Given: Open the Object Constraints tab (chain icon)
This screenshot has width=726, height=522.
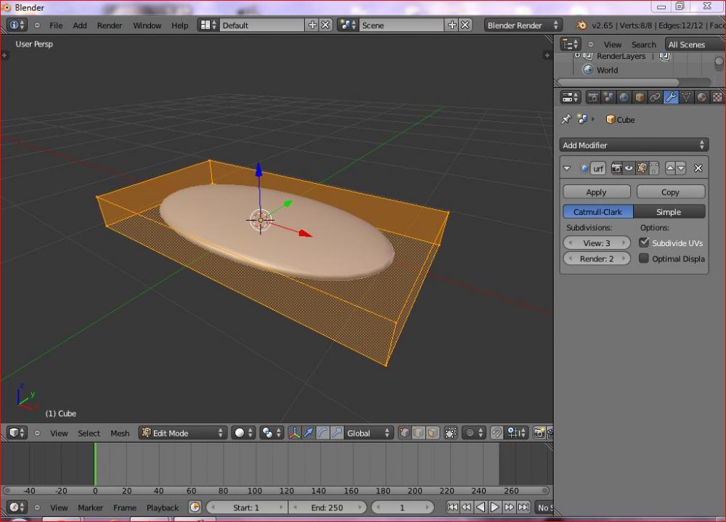Looking at the screenshot, I should point(655,97).
